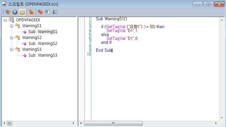Viewport: 226px width, 127px height.
Task: Click the camera snapshot toolbar icon
Action: [47, 12]
